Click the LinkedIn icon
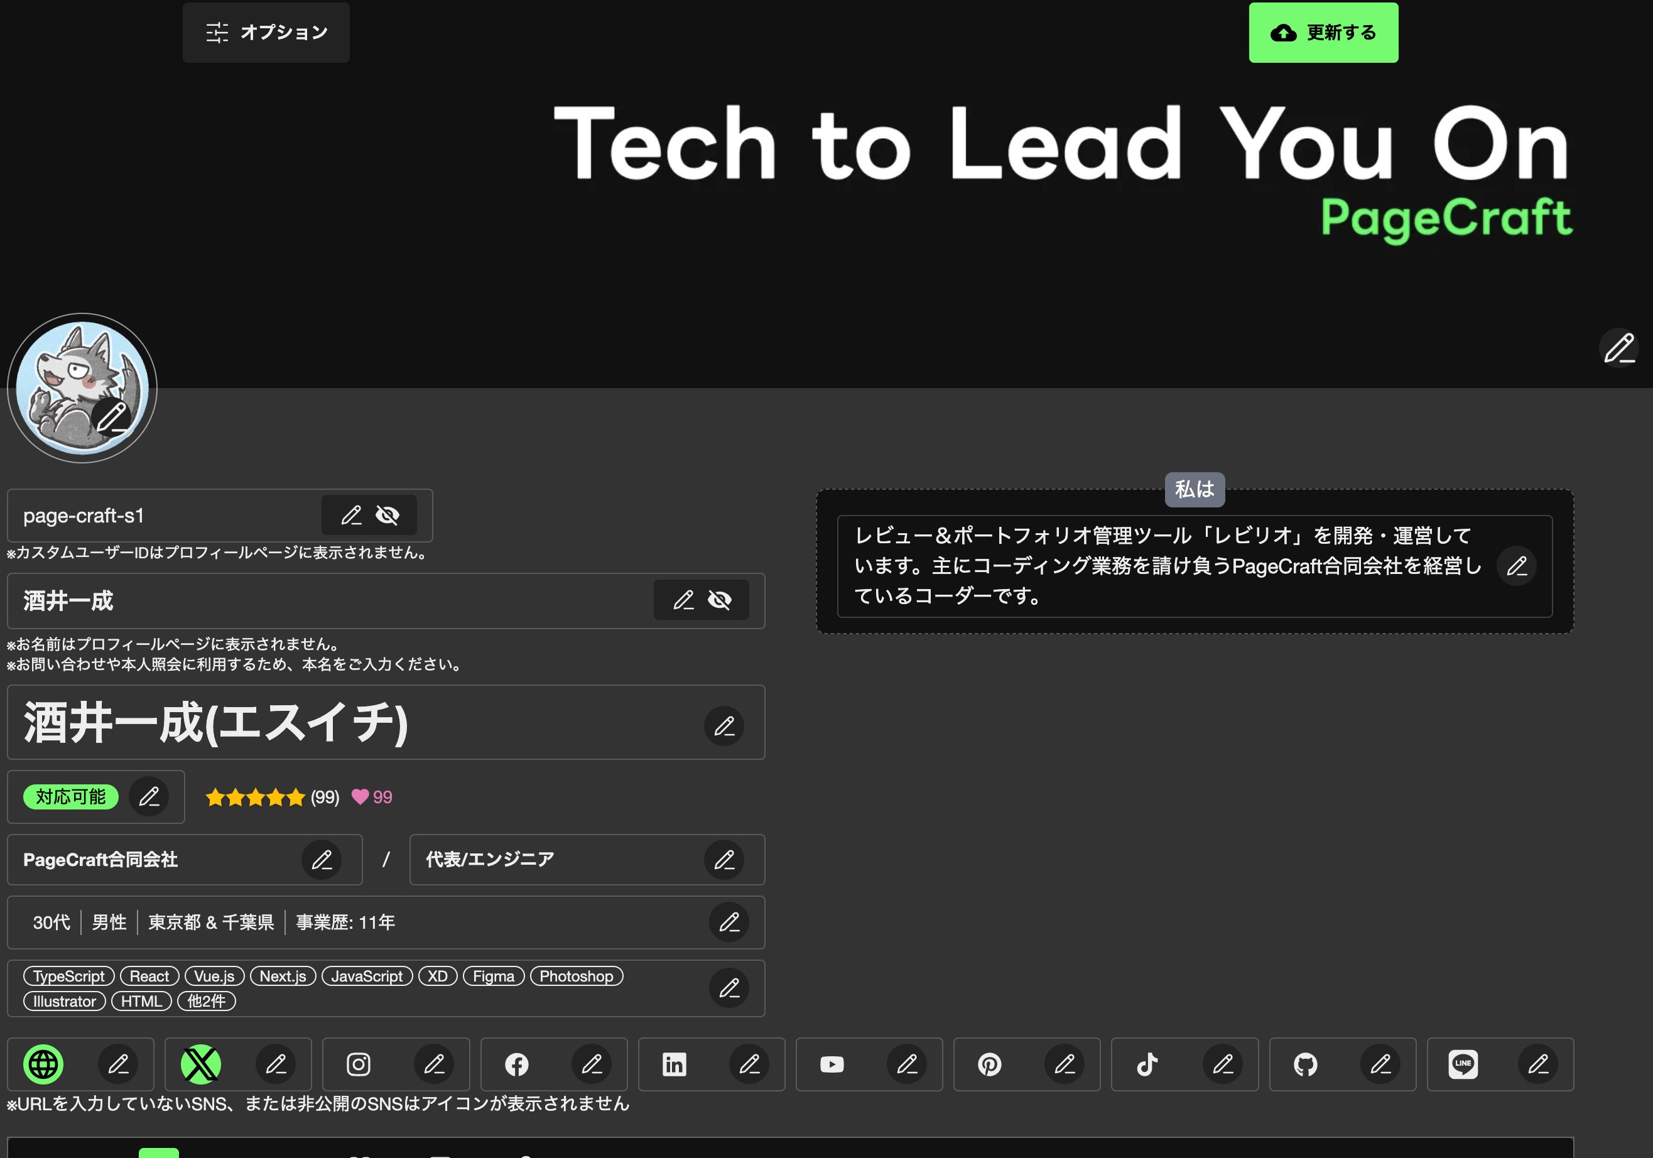This screenshot has height=1158, width=1653. [x=674, y=1064]
